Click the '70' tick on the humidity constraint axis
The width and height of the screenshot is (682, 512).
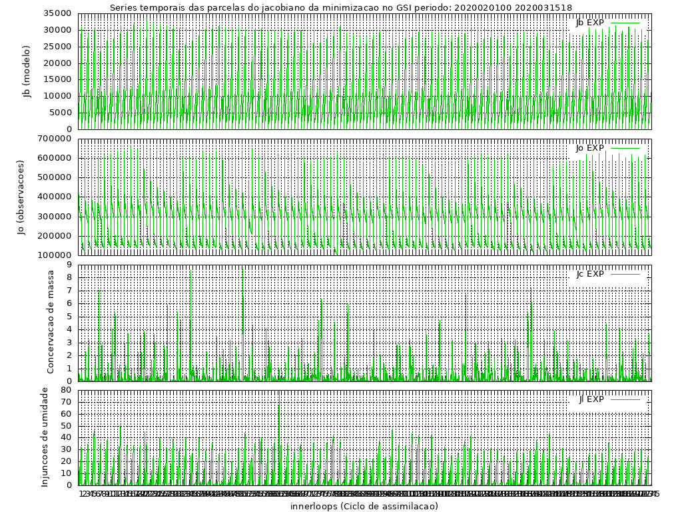click(x=66, y=402)
